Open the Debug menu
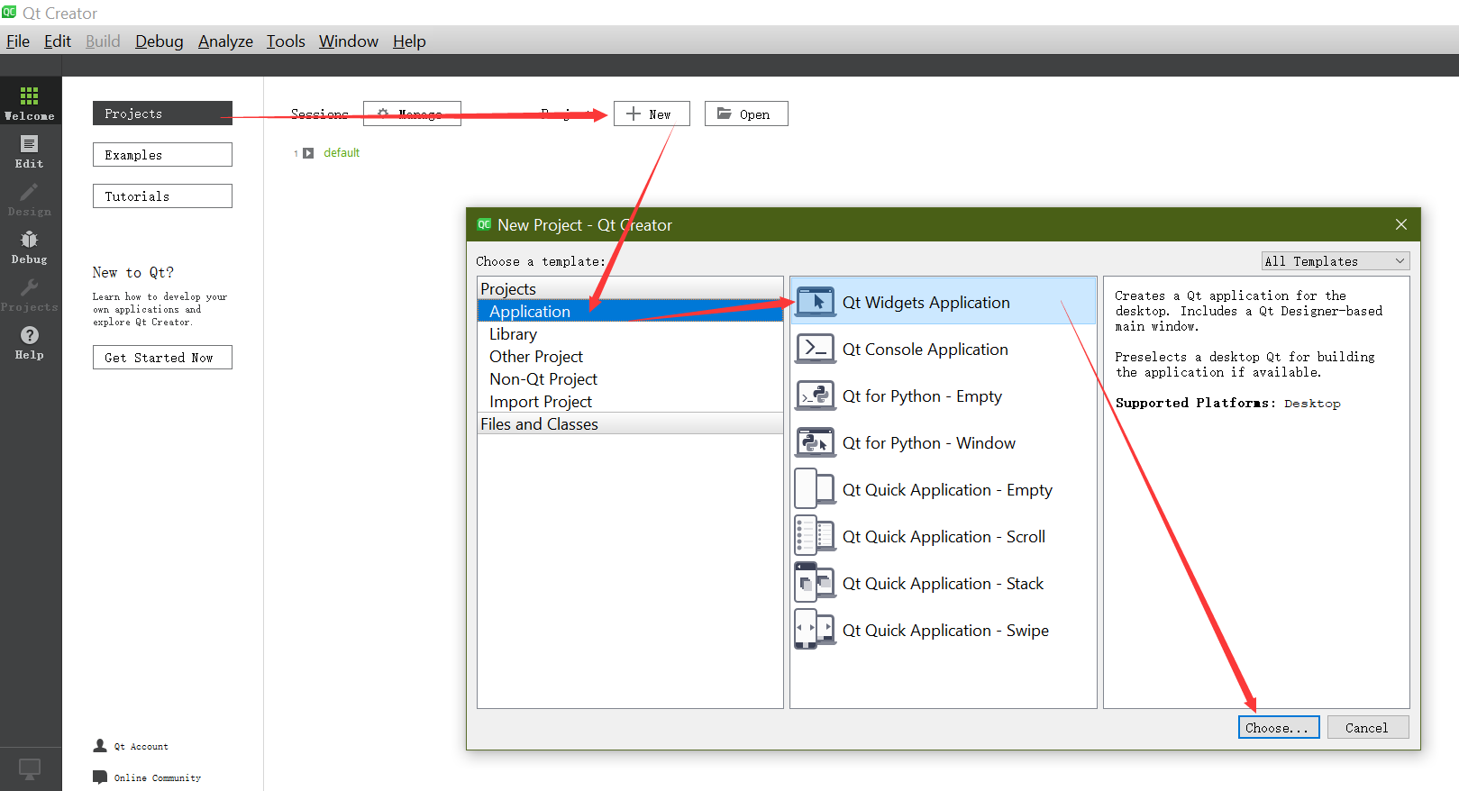Viewport: 1459px width, 791px height. point(160,41)
